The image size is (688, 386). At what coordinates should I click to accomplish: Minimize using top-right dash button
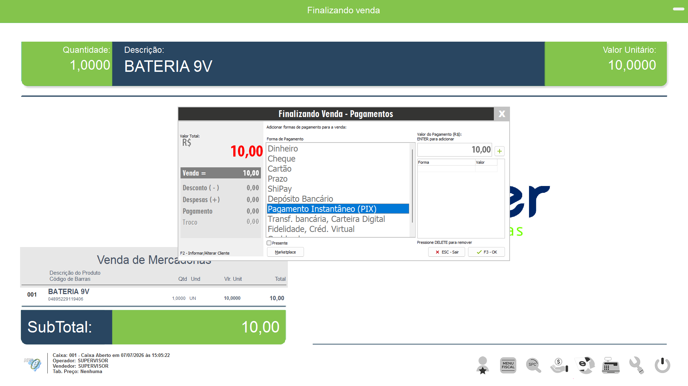(678, 9)
